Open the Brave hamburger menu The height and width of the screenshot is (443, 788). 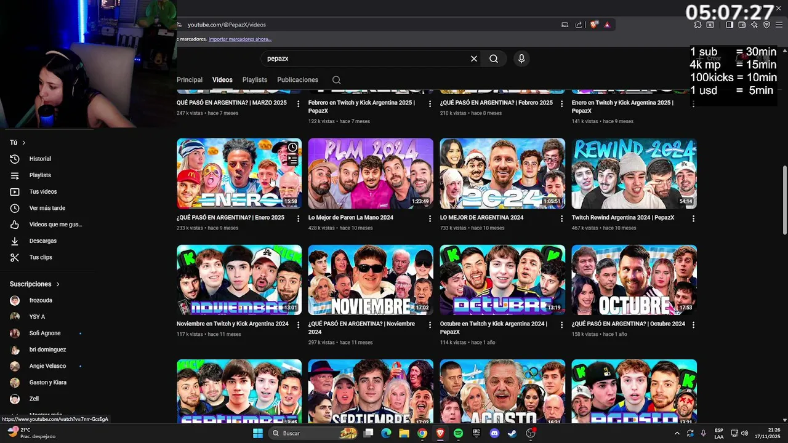coord(779,25)
